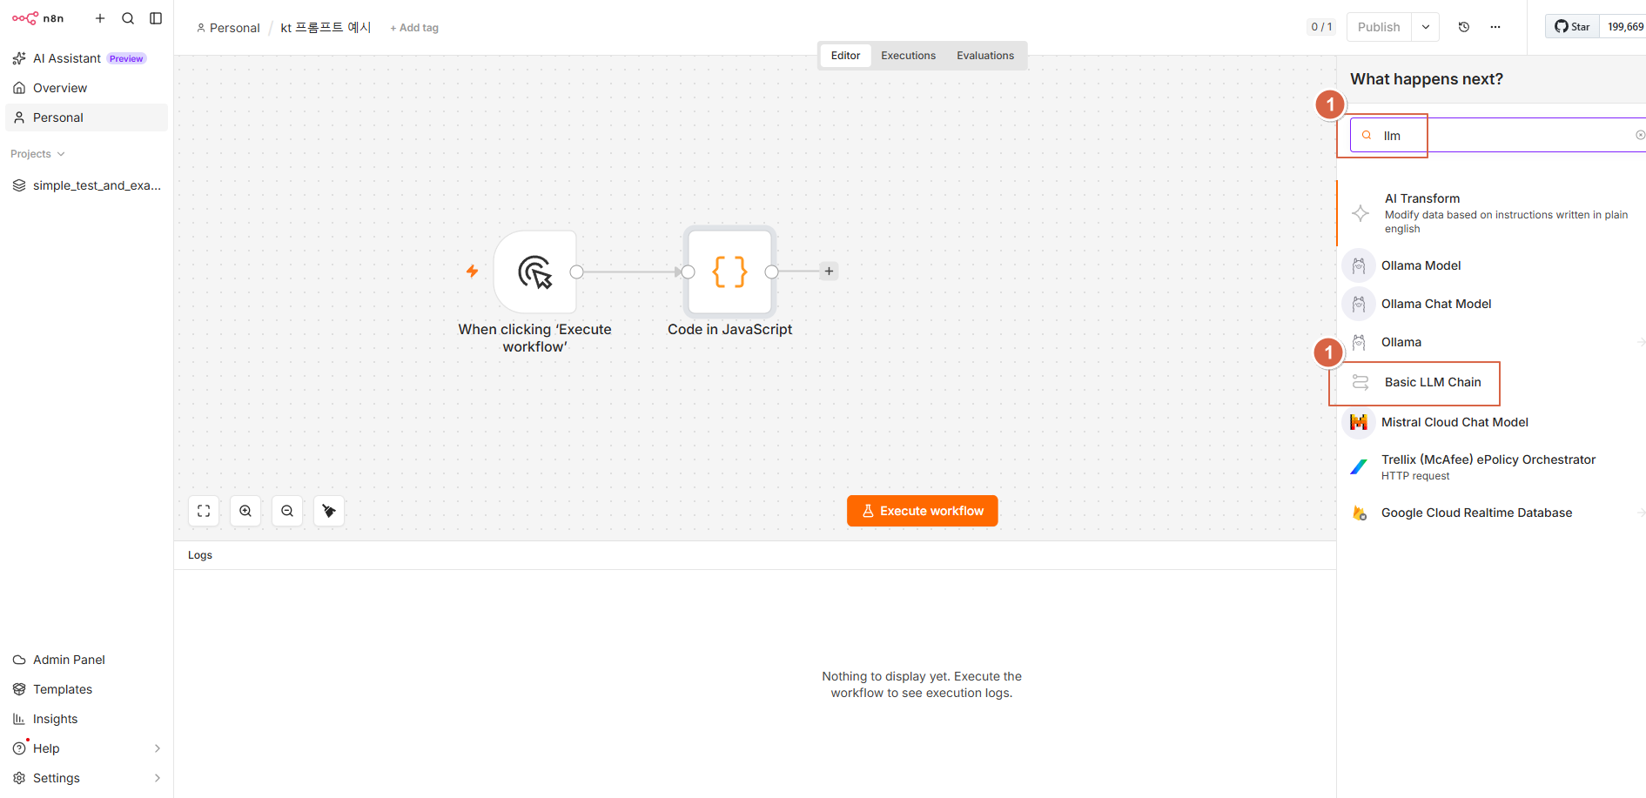Open the simple_test_and_exa project

coord(86,185)
